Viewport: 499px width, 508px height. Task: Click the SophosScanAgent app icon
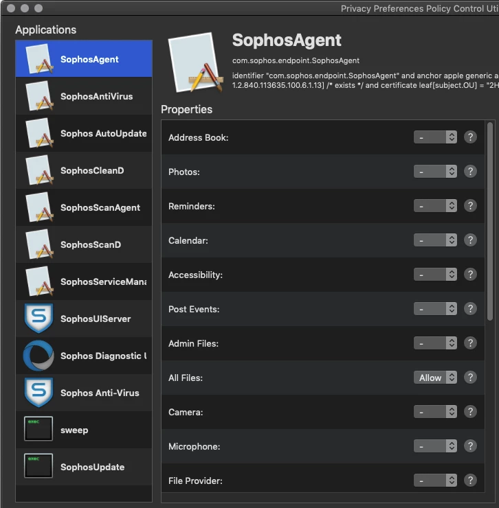pyautogui.click(x=40, y=207)
